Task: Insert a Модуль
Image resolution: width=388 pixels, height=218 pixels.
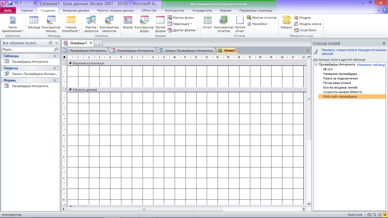Action: tap(303, 18)
